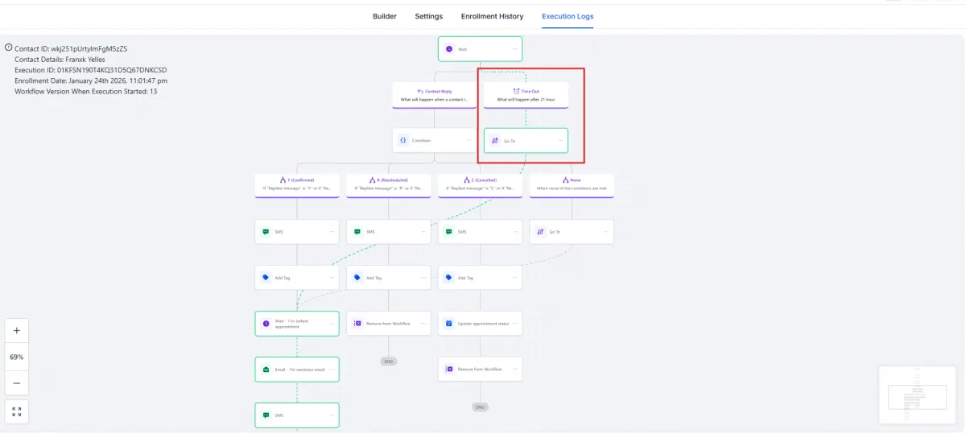Open the Builder tab

(x=384, y=16)
